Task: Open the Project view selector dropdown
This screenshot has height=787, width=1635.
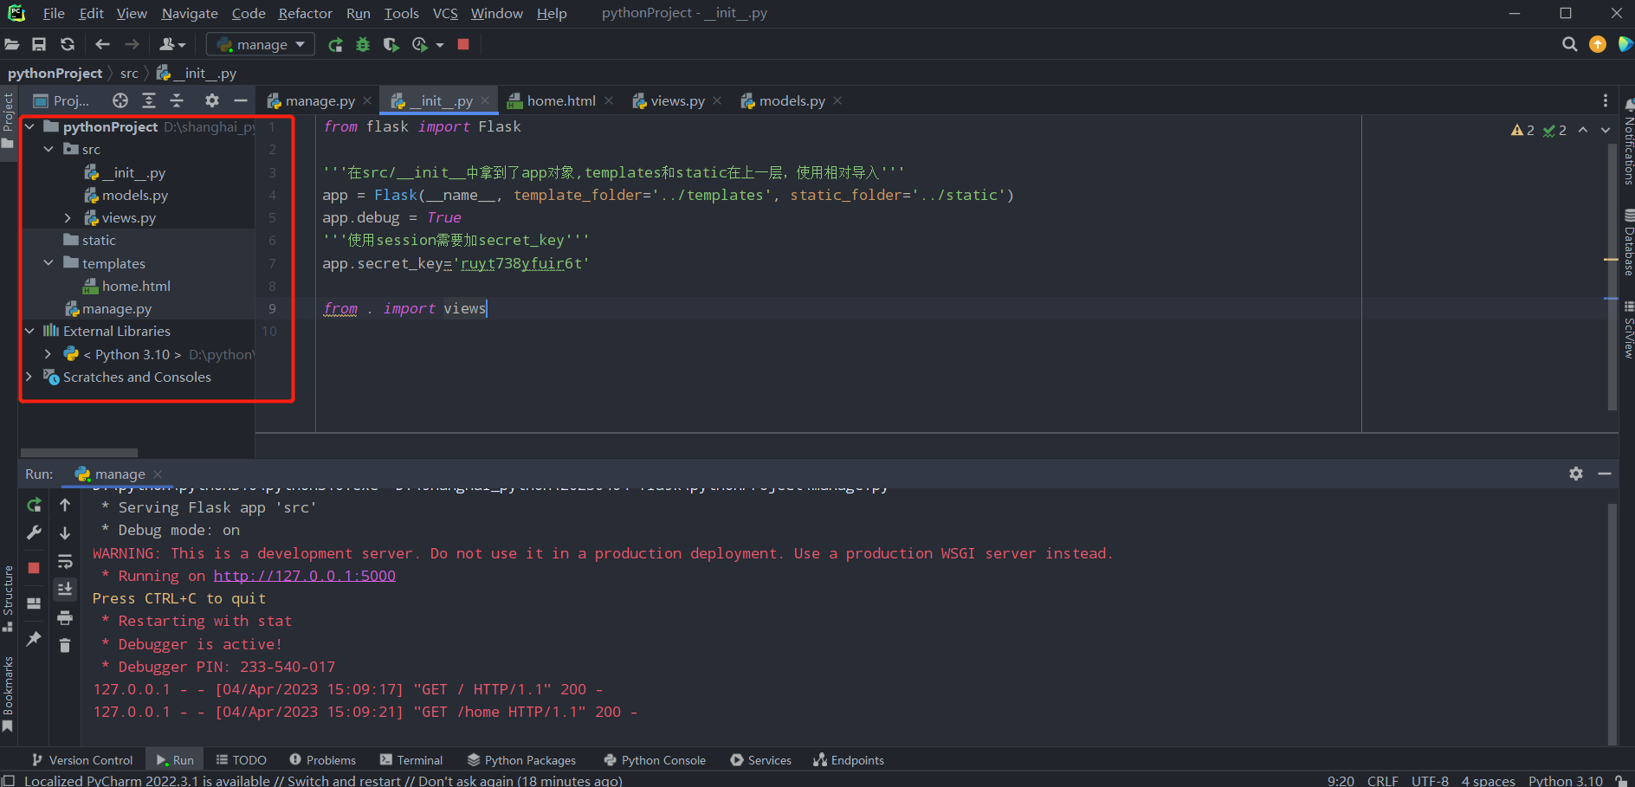Action: coord(61,100)
